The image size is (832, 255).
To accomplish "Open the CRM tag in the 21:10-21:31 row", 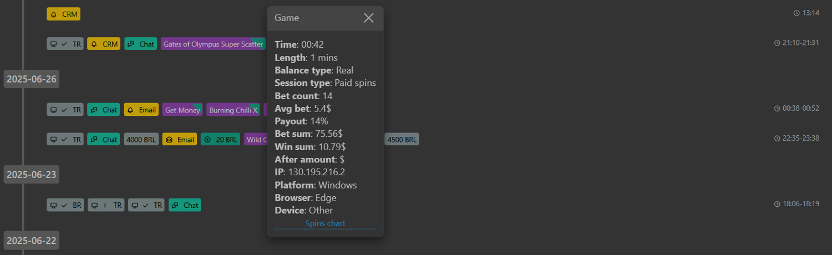I will (104, 44).
